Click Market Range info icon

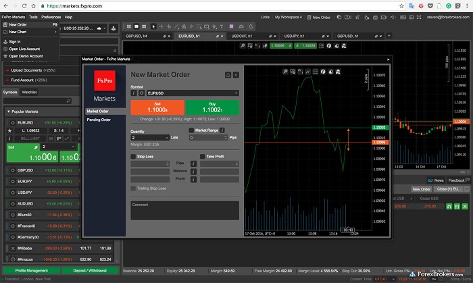[x=222, y=130]
